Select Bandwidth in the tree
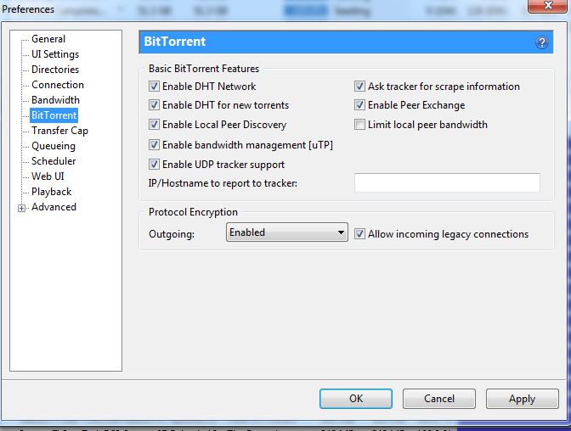Image resolution: width=571 pixels, height=431 pixels. [55, 100]
